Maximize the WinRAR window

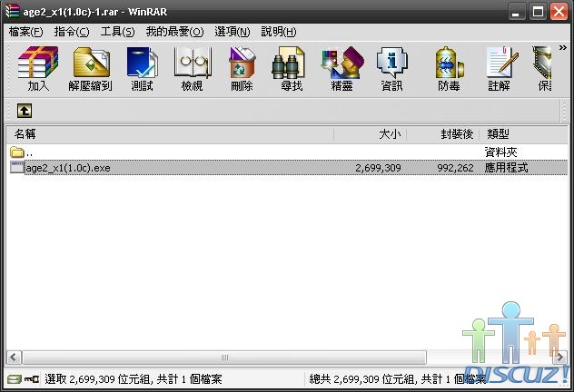[538, 11]
